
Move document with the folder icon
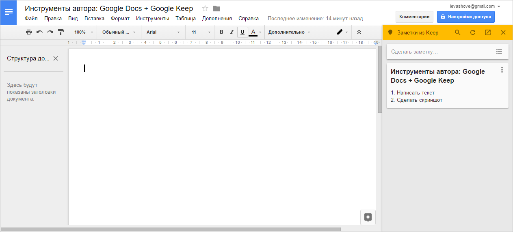(216, 9)
